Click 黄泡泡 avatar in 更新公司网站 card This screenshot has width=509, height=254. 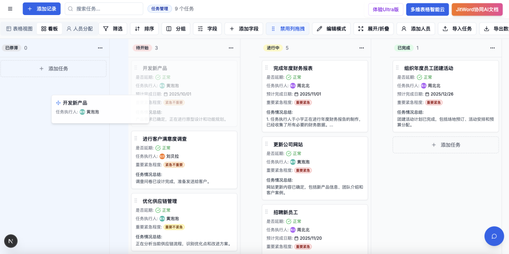293,162
